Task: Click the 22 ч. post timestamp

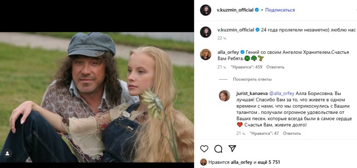Action: [x=220, y=38]
